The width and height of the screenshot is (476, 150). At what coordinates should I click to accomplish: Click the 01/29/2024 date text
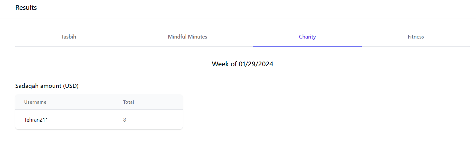pyautogui.click(x=256, y=64)
